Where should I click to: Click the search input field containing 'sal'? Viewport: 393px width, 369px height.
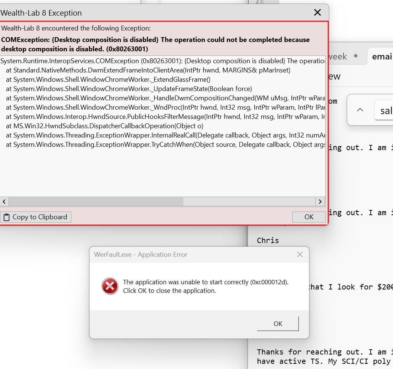point(384,110)
